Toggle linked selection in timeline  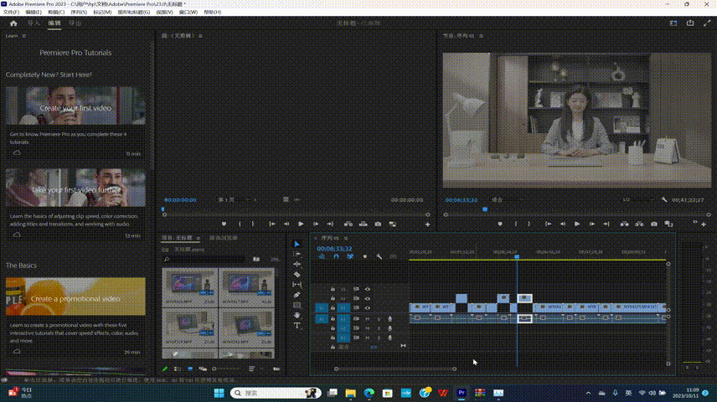(350, 256)
